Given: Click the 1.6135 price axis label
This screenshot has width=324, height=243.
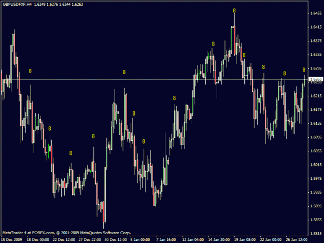Looking at the screenshot, I should (316, 123).
